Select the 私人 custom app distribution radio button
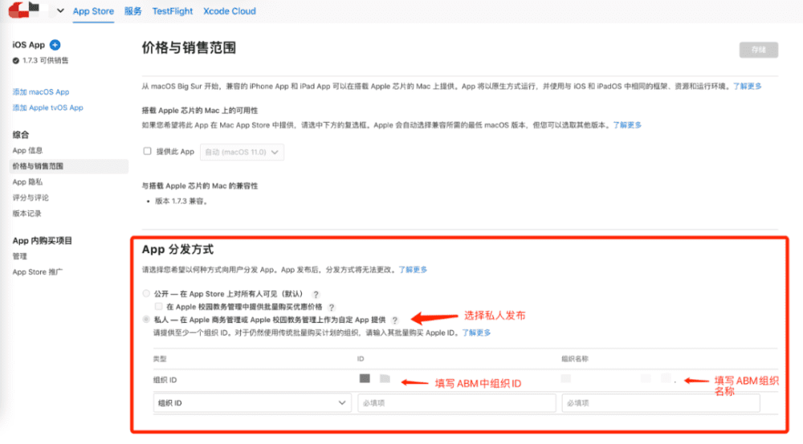803x444 pixels. tap(146, 320)
